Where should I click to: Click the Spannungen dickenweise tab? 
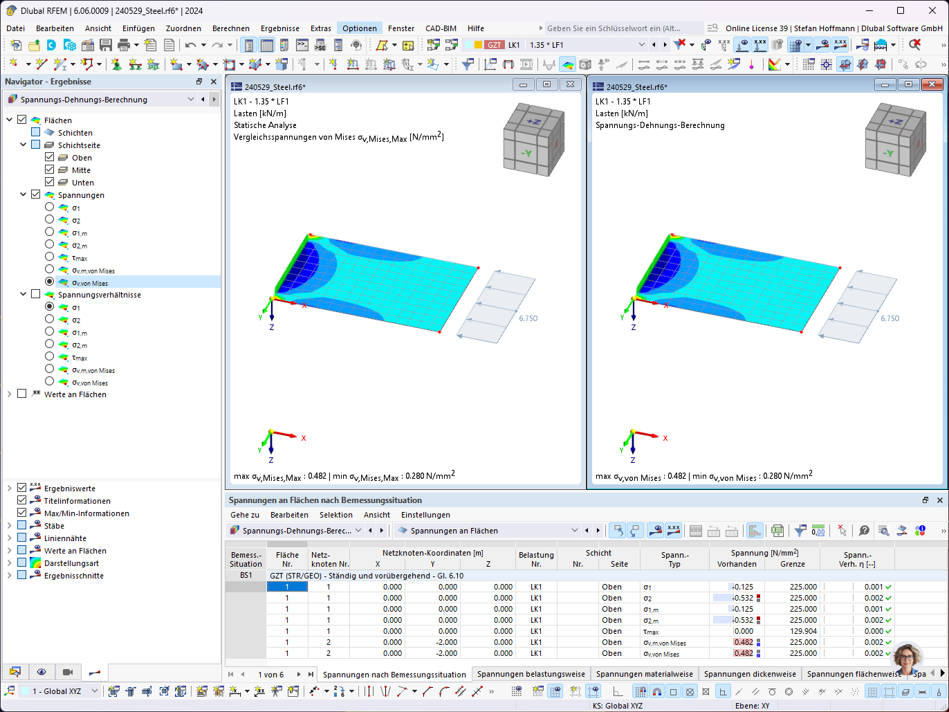[750, 674]
